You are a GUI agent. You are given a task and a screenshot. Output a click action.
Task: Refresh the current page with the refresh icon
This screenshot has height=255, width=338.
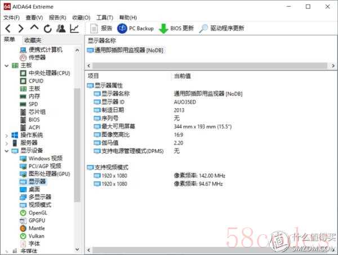click(x=48, y=29)
